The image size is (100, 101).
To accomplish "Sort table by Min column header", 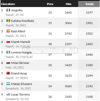I will 68,4.
